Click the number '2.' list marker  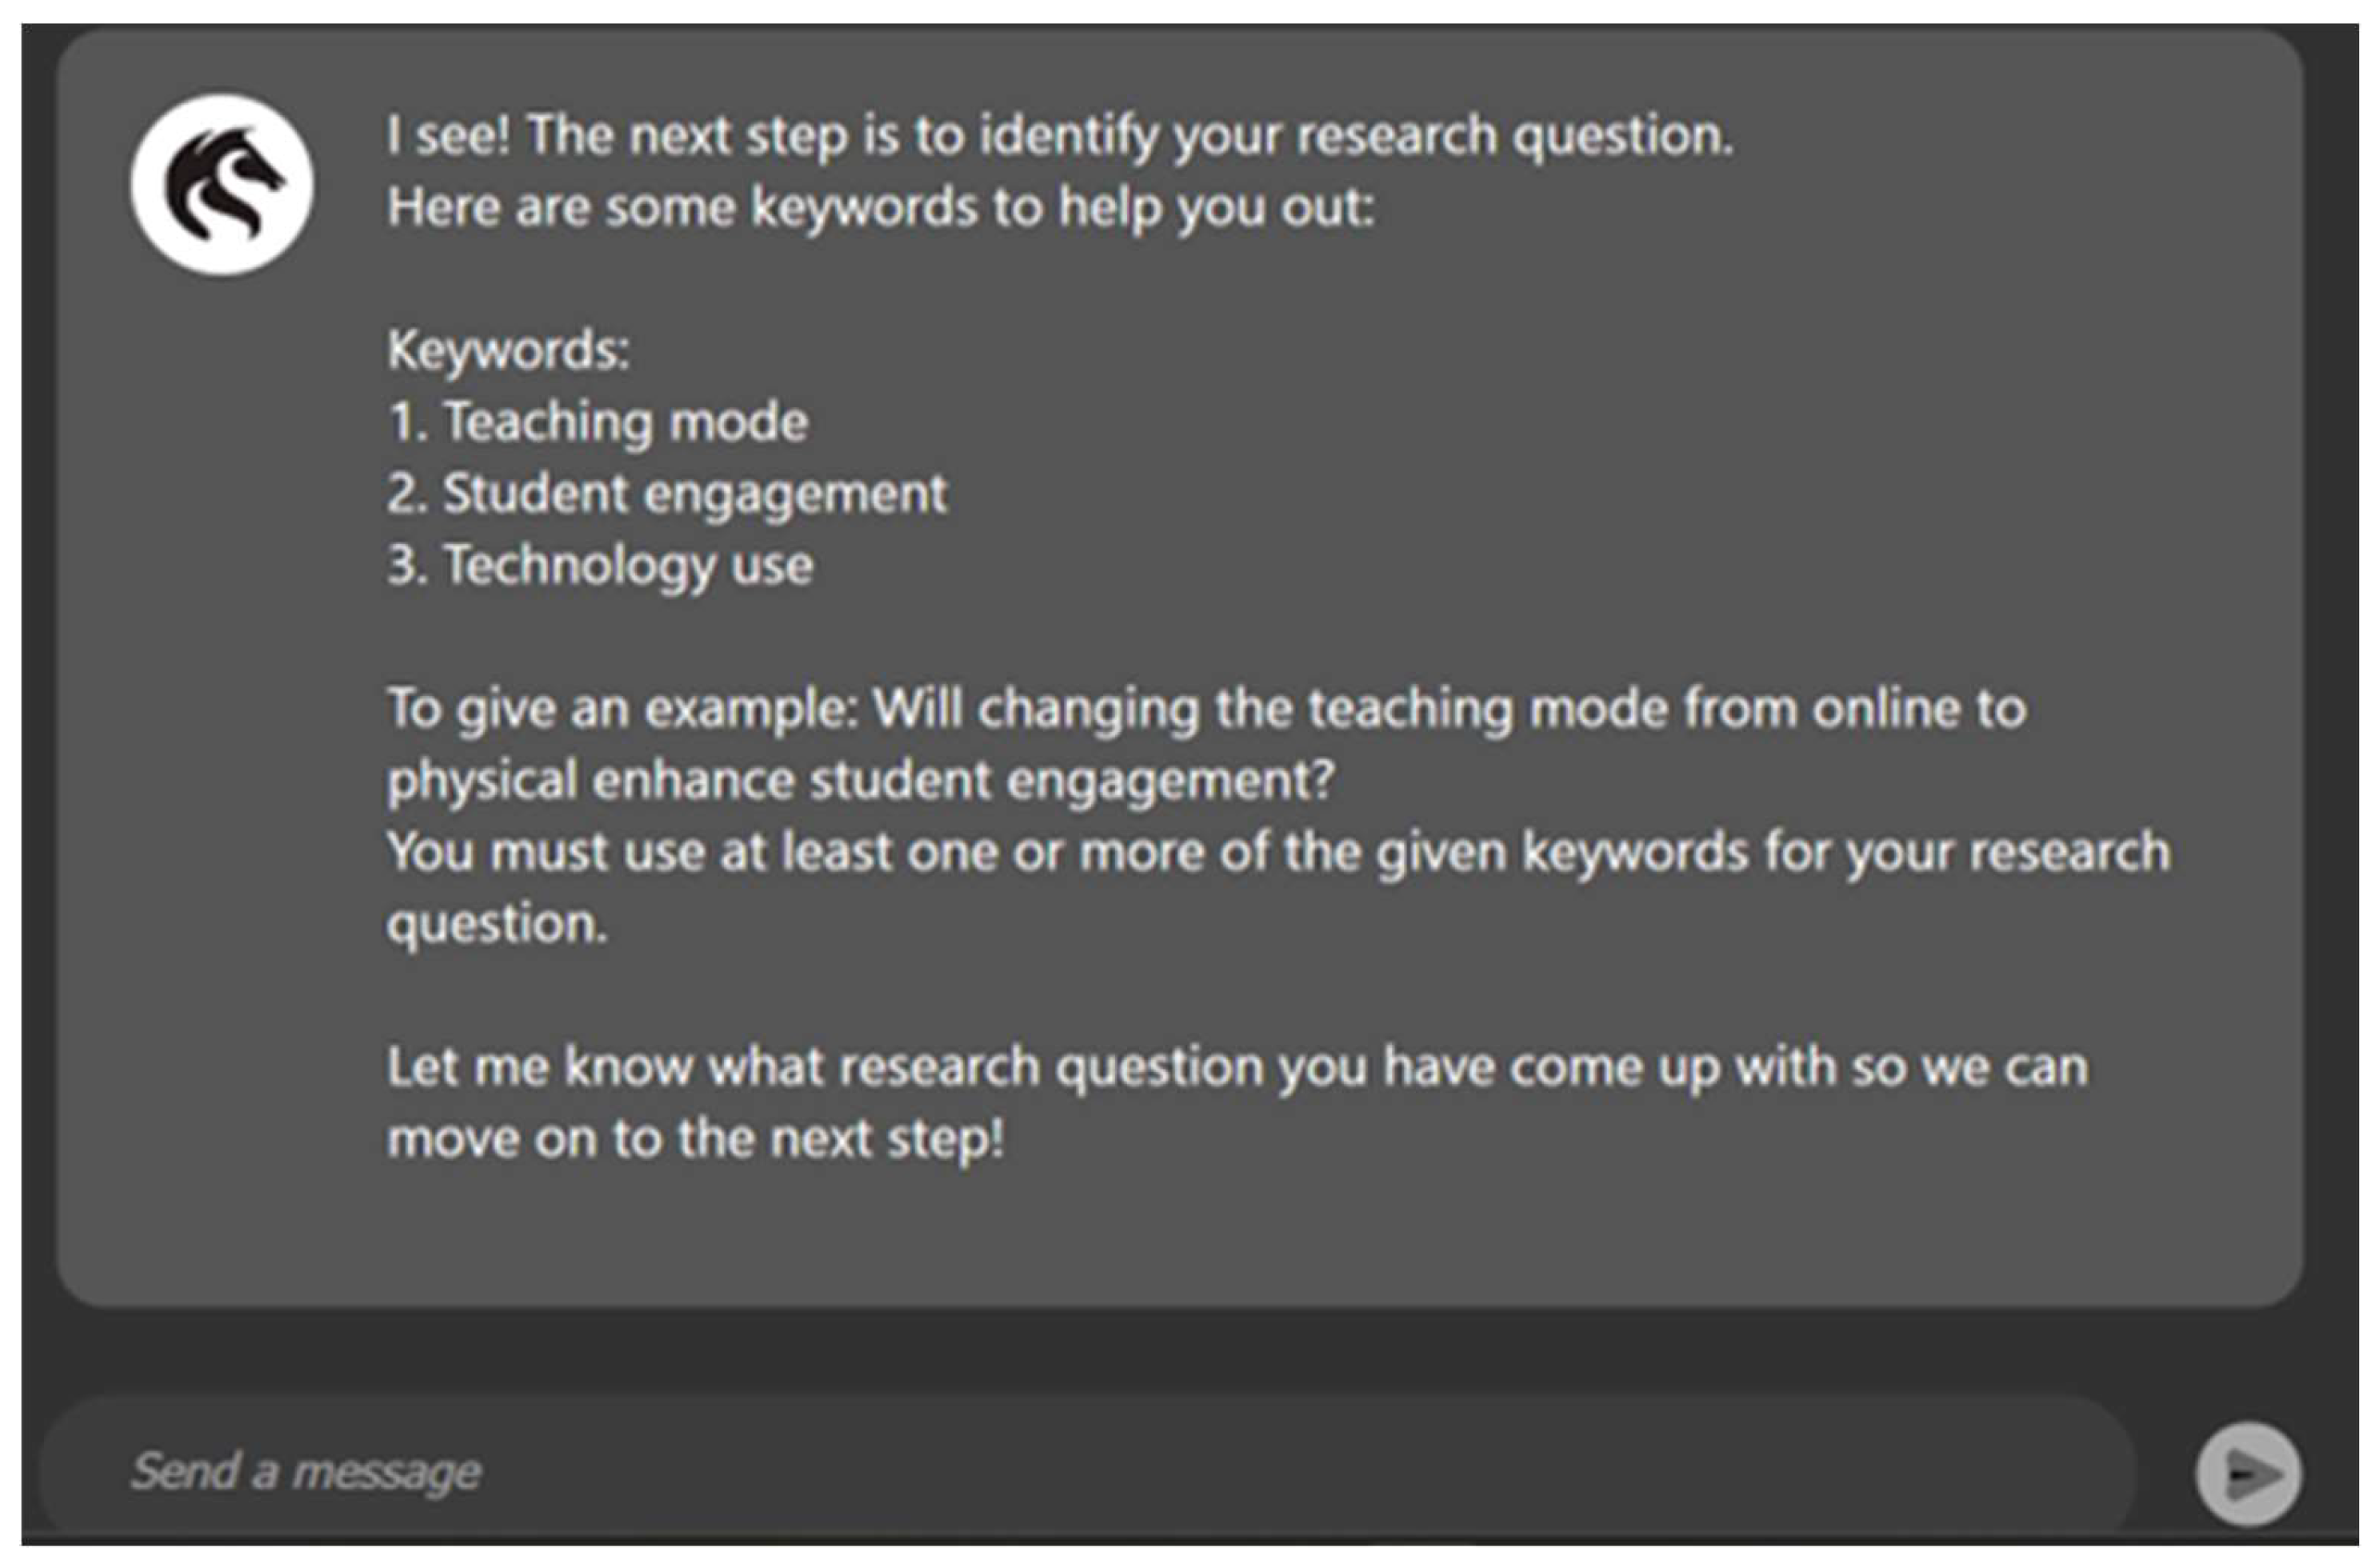407,494
